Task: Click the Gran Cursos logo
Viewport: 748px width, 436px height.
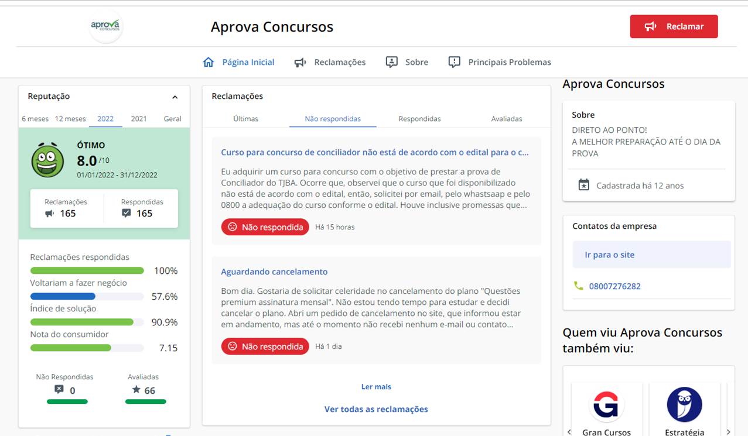Action: 606,404
